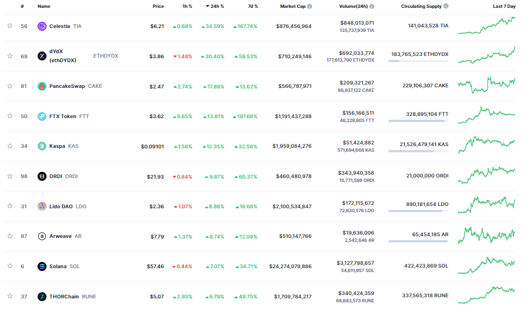Star Solana for the watchlist

click(x=10, y=266)
